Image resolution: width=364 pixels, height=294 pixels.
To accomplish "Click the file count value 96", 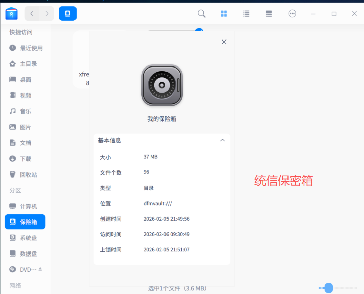I will 146,172.
